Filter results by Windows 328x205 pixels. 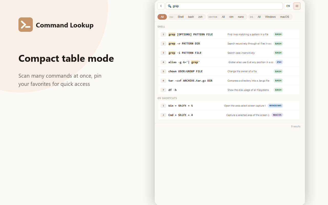(x=270, y=17)
